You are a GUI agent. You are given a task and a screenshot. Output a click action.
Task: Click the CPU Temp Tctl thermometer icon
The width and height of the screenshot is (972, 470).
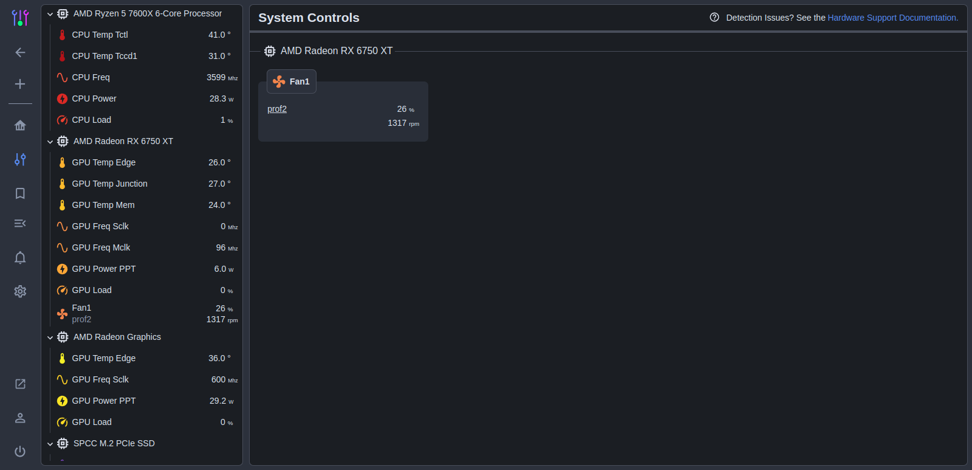coord(62,35)
